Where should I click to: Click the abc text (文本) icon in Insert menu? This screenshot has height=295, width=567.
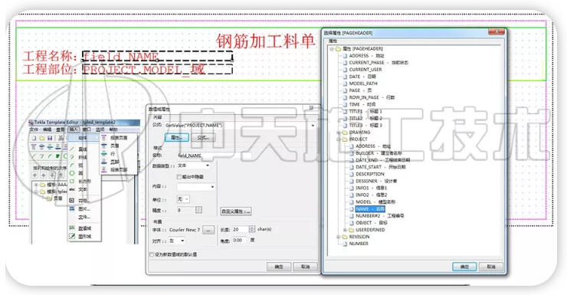point(72,189)
